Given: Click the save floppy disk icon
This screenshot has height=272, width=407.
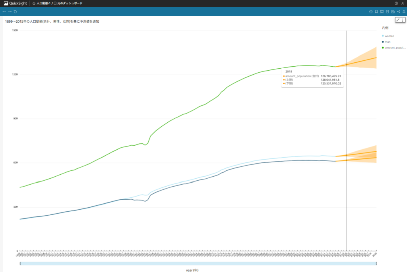Looking at the screenshot, I should coord(393,12).
